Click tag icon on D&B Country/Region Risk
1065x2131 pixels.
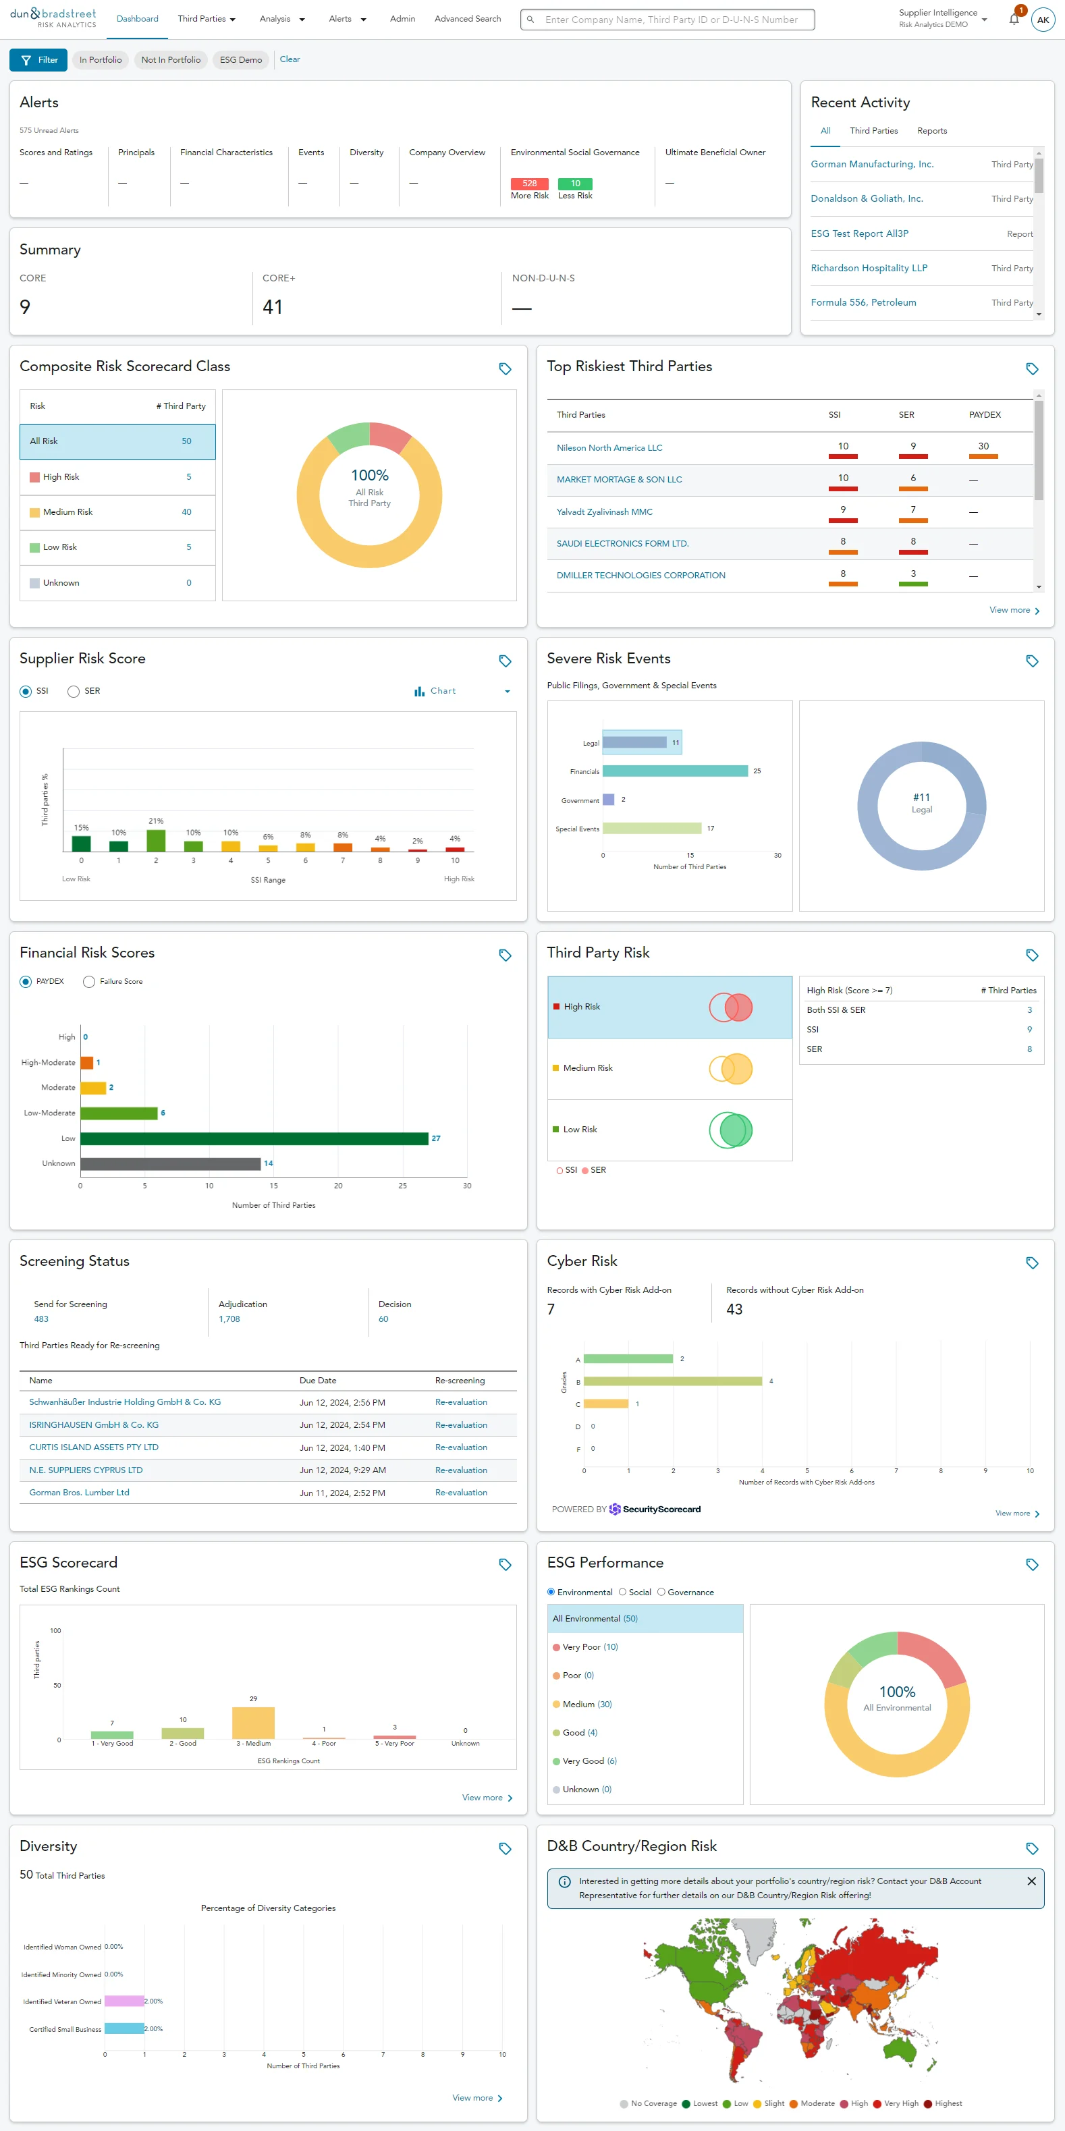pyautogui.click(x=1032, y=1848)
